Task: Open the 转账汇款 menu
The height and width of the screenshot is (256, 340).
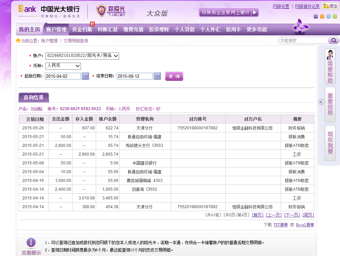Action: (x=108, y=30)
